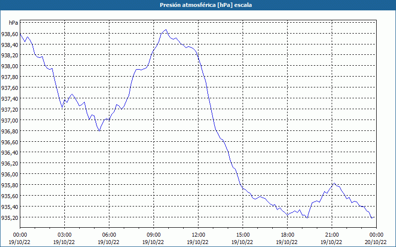Click the 21:00 time axis label

[332, 235]
